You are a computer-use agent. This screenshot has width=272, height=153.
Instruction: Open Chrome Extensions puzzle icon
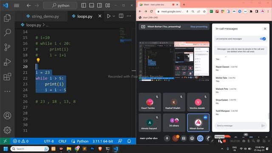click(251, 11)
